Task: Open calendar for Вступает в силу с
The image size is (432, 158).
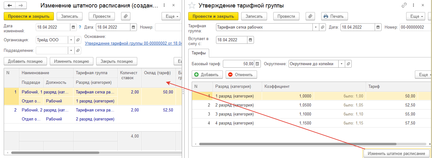Action: pyautogui.click(x=251, y=40)
